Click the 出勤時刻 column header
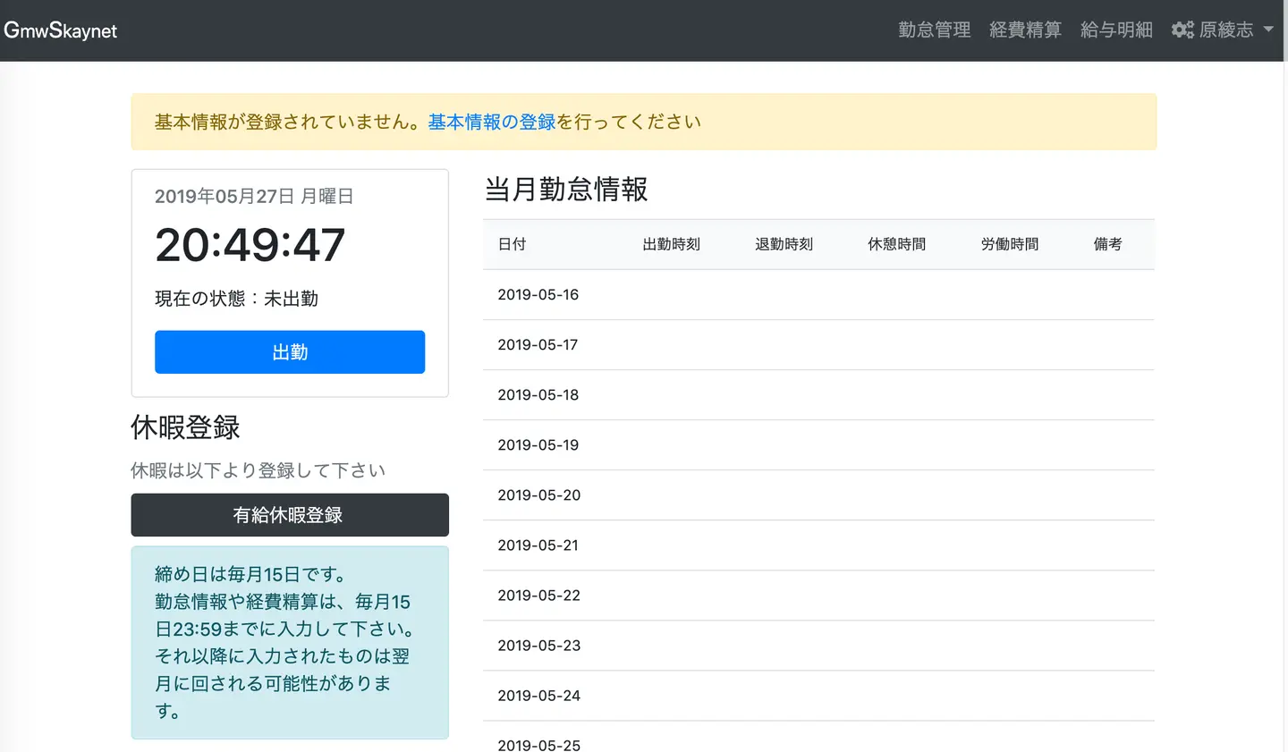 coord(671,244)
